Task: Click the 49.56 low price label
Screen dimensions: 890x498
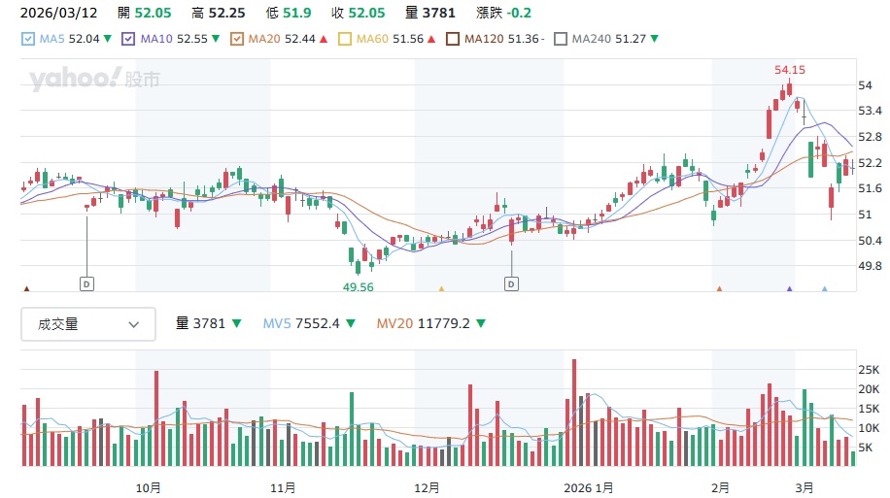Action: [358, 287]
